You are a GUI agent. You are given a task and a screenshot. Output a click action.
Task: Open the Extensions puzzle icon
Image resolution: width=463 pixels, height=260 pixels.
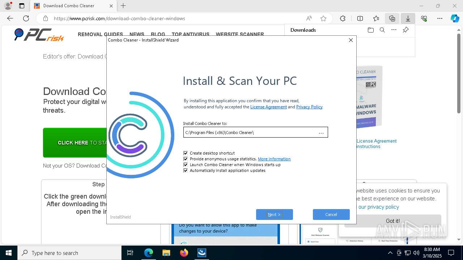point(343,18)
